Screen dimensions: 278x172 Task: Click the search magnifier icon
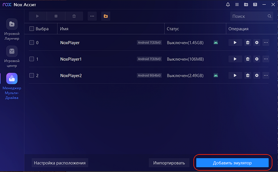coord(269,16)
